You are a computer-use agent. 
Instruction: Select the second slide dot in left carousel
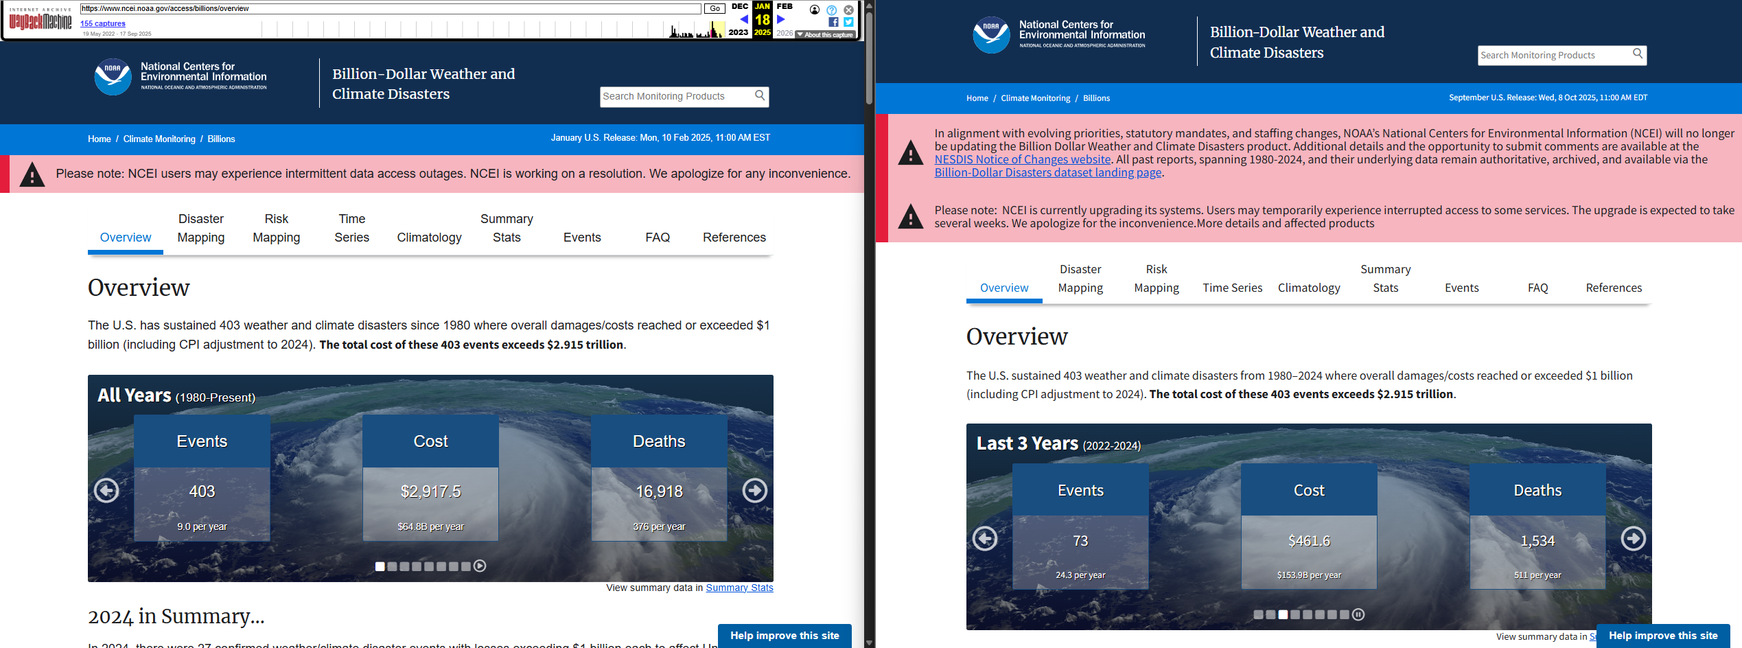coord(392,566)
